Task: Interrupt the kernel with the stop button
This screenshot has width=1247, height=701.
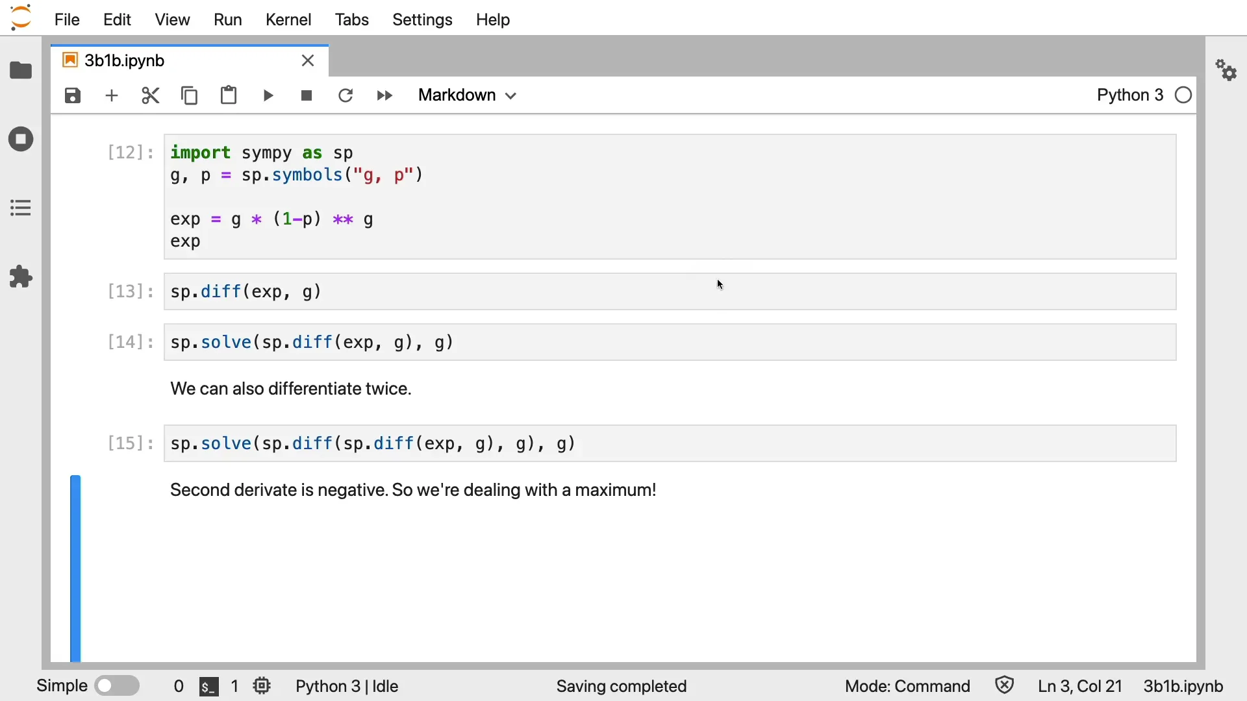Action: tap(307, 96)
